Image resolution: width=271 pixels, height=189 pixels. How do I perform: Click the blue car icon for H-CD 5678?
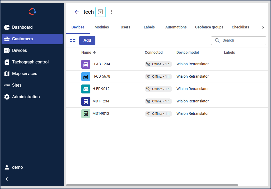click(86, 77)
